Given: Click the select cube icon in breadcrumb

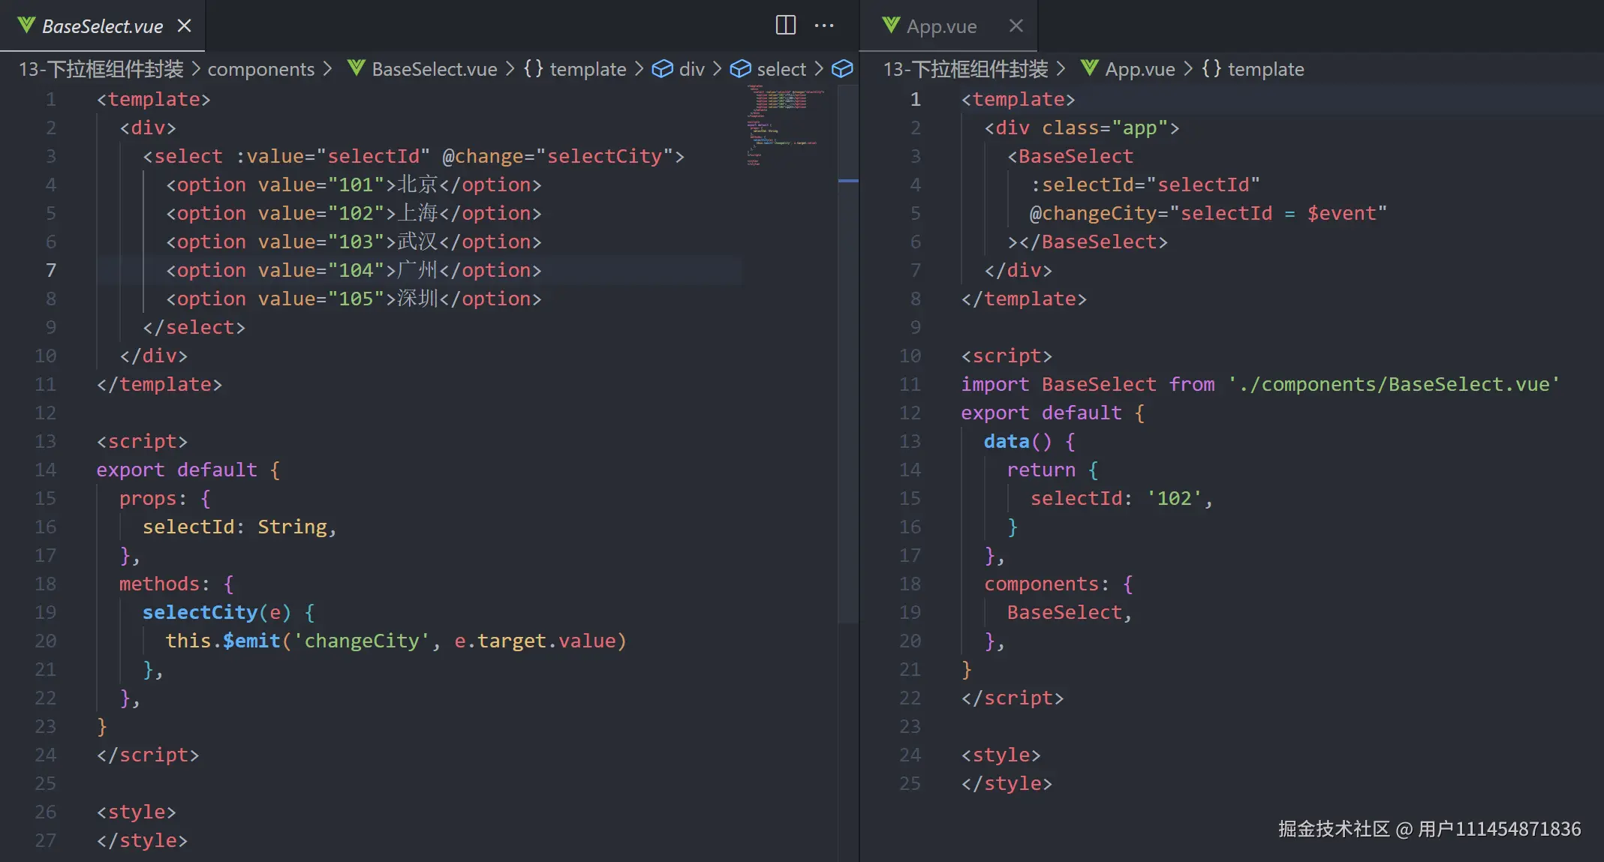Looking at the screenshot, I should pos(740,69).
